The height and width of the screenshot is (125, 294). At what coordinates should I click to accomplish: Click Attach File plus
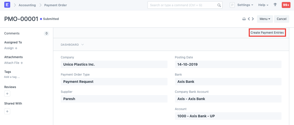(14, 63)
